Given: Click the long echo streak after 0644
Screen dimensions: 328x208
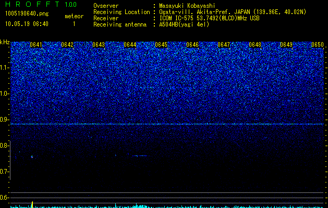Looking at the screenshot, I should click(x=140, y=155).
